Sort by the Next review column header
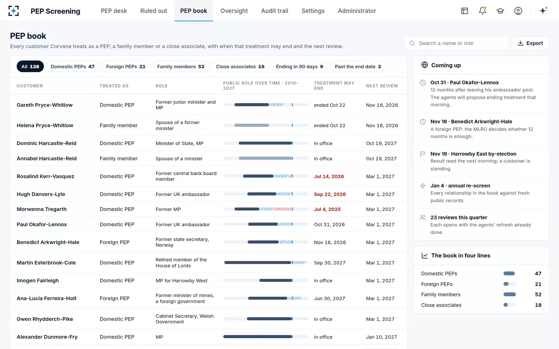The image size is (559, 349). [x=382, y=86]
